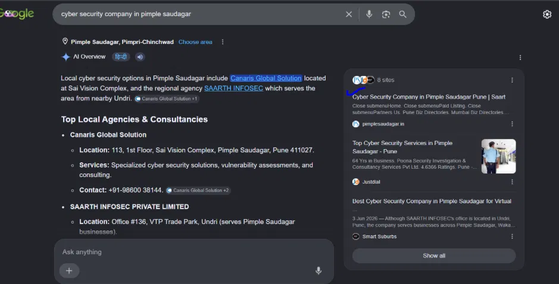Click the AI Overview sparkle icon
The height and width of the screenshot is (284, 559).
click(65, 57)
